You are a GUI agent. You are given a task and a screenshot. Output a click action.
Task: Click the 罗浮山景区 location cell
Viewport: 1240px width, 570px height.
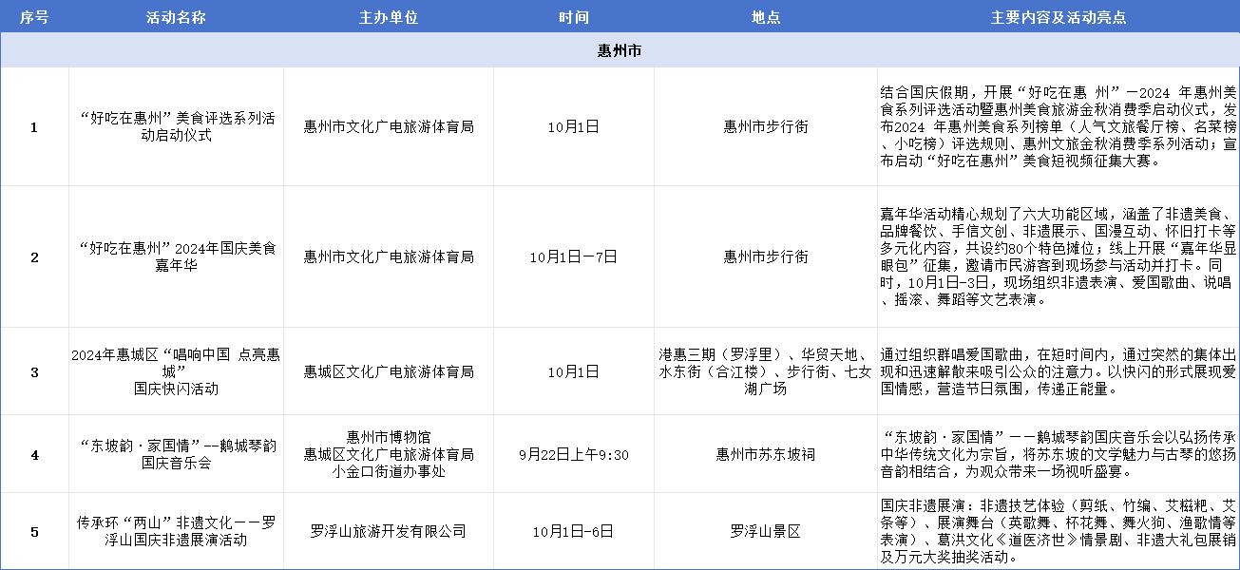[766, 531]
